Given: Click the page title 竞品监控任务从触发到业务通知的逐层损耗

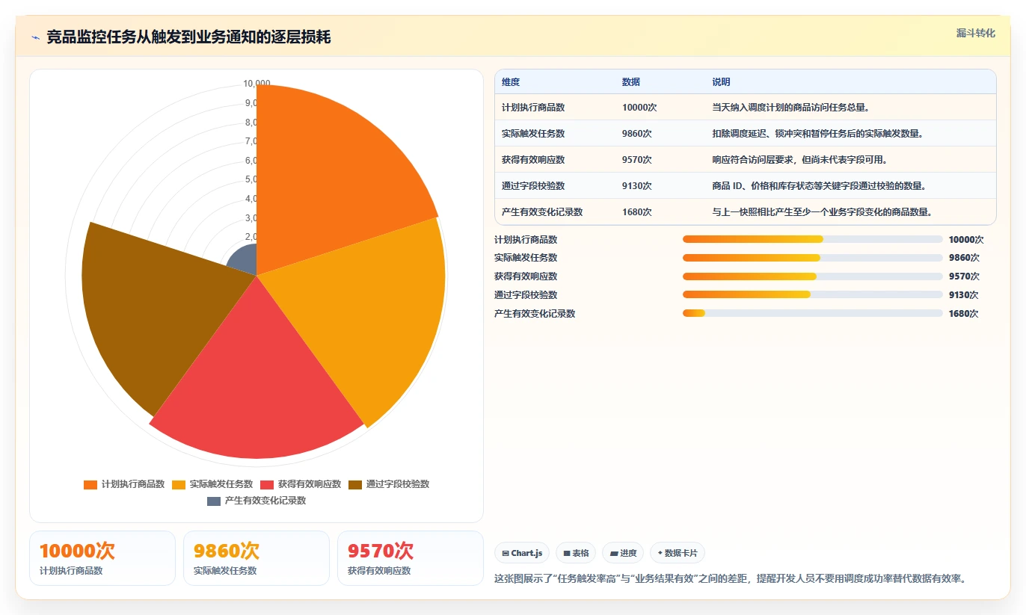Looking at the screenshot, I should point(188,37).
